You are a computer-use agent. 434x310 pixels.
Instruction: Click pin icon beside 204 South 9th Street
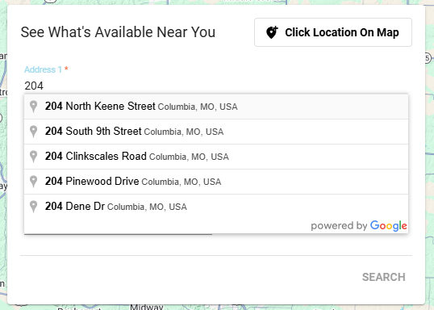[34, 132]
